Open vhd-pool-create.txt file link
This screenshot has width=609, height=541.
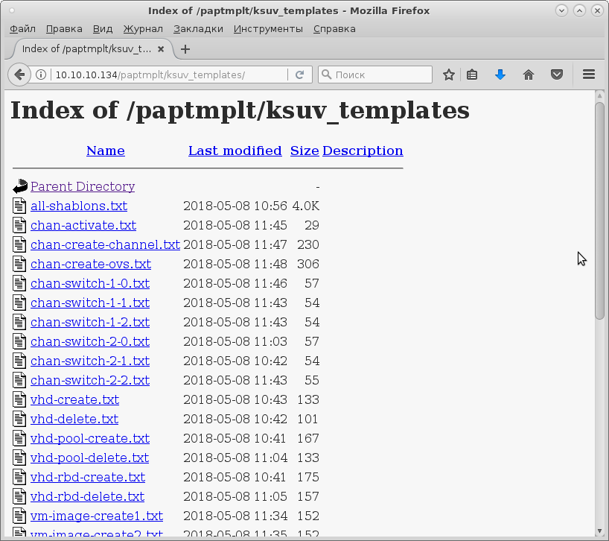tap(90, 438)
